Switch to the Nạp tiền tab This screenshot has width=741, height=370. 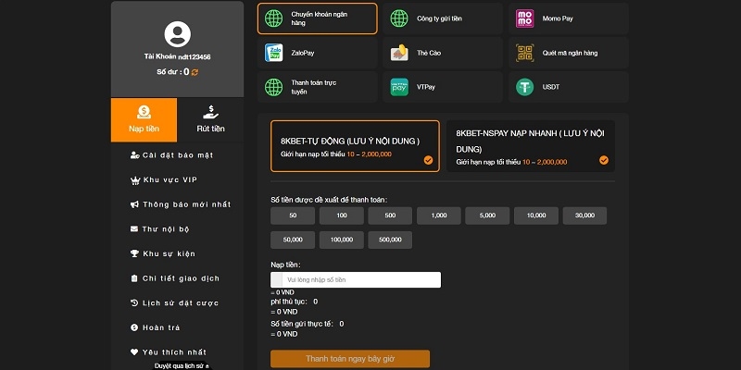tap(144, 120)
